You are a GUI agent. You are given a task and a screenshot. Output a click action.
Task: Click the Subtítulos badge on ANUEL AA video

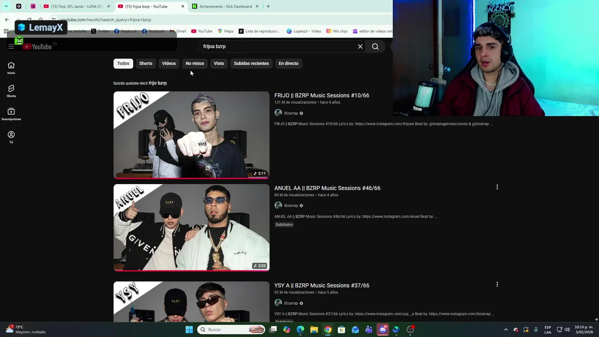(284, 225)
